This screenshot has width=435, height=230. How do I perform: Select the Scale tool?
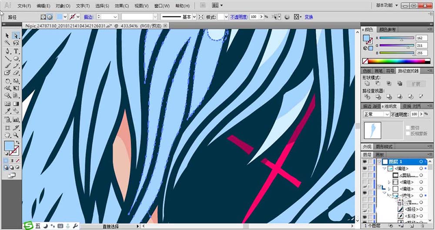coord(16,81)
